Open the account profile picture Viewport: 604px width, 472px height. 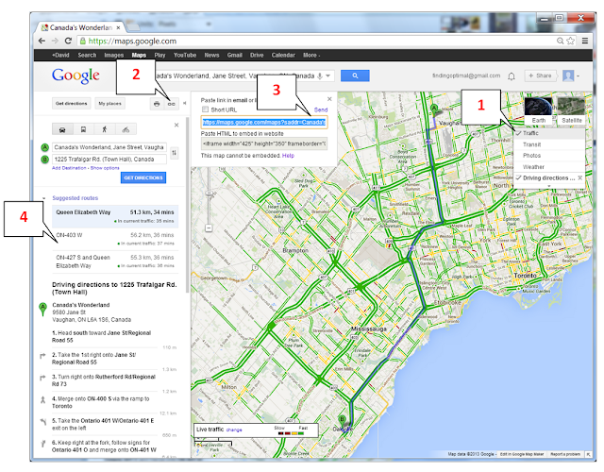(568, 76)
